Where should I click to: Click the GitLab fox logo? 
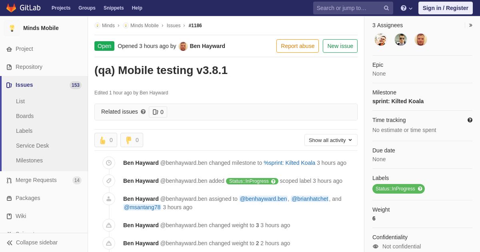(11, 8)
